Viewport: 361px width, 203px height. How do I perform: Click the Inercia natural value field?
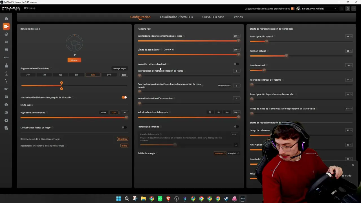point(349,65)
